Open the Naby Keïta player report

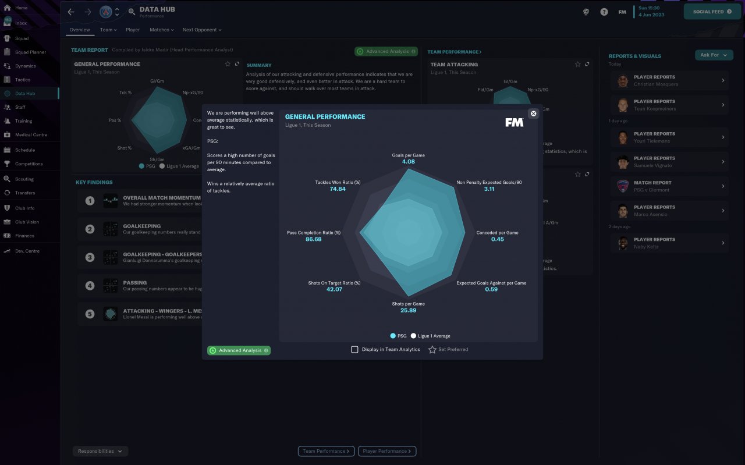pos(670,243)
